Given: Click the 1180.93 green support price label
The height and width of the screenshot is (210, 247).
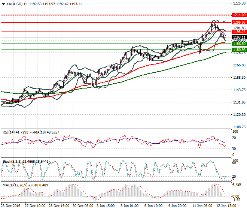Looking at the screenshot, I should [239, 50].
